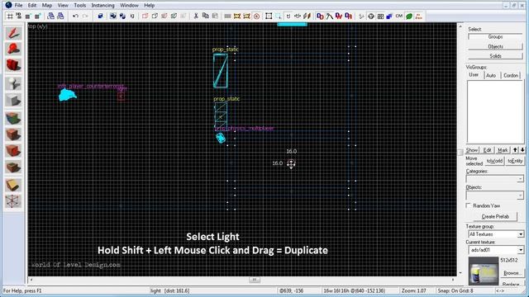
Task: Click the move VisGroup down arrow
Action: (x=522, y=150)
